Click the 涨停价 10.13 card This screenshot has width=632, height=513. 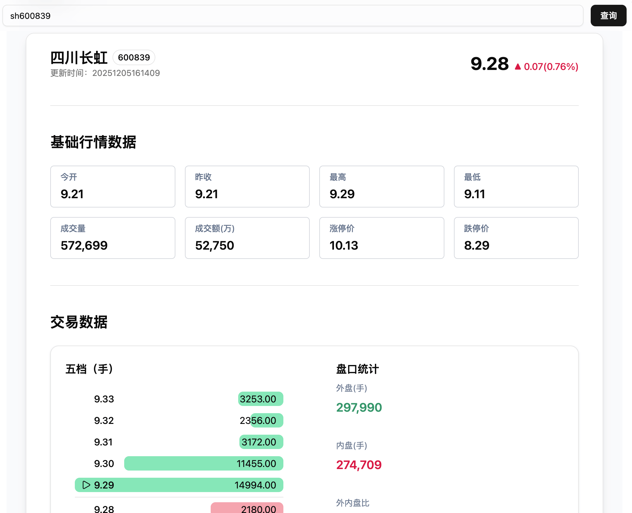coord(382,238)
